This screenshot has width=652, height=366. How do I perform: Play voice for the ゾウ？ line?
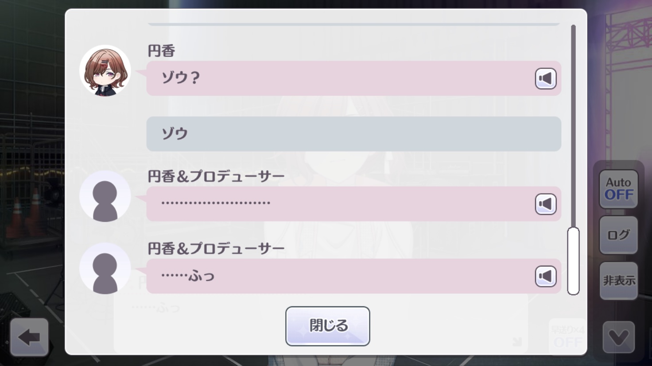[x=545, y=79]
